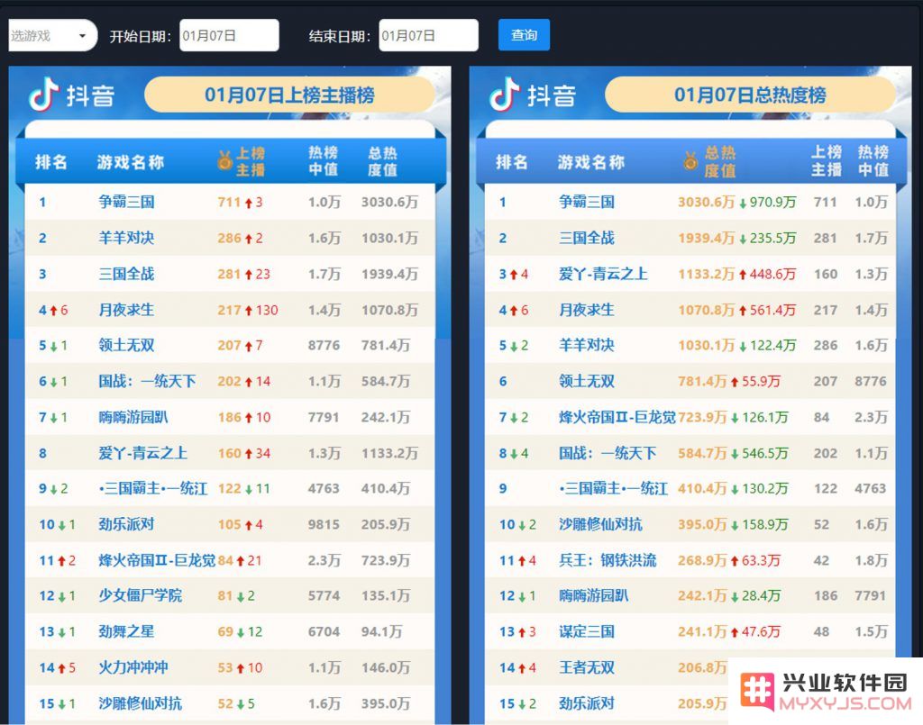This screenshot has height=725, width=923.
Task: Click the 217 streamer count in the left table
Action: [229, 310]
